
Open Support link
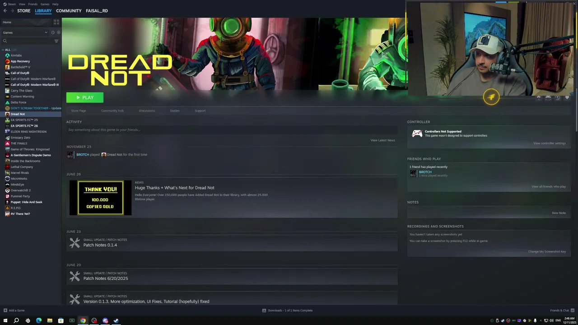pos(200,111)
